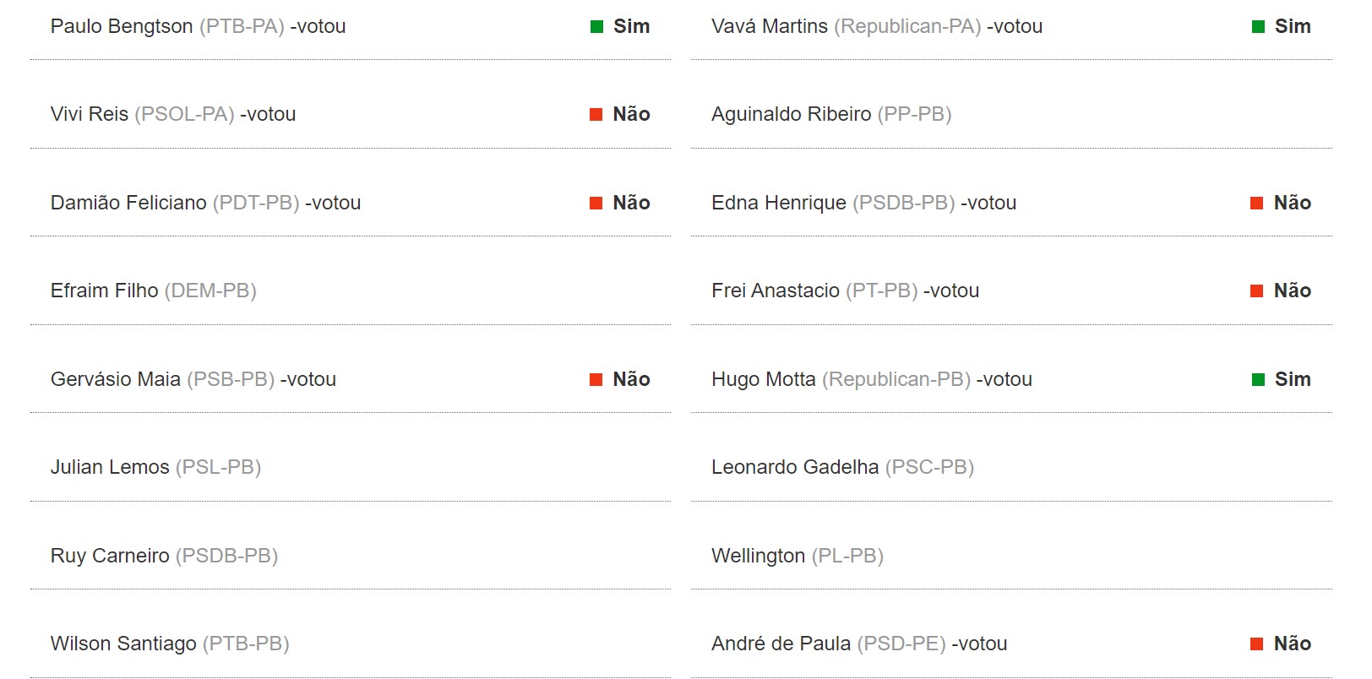The height and width of the screenshot is (679, 1372).
Task: Click Hugo Motta deputy name
Action: (x=764, y=379)
